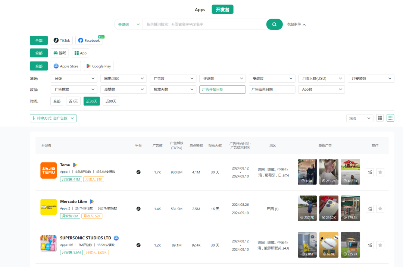This screenshot has width=403, height=267.
Task: Click the green search magnifier button
Action: click(x=274, y=24)
